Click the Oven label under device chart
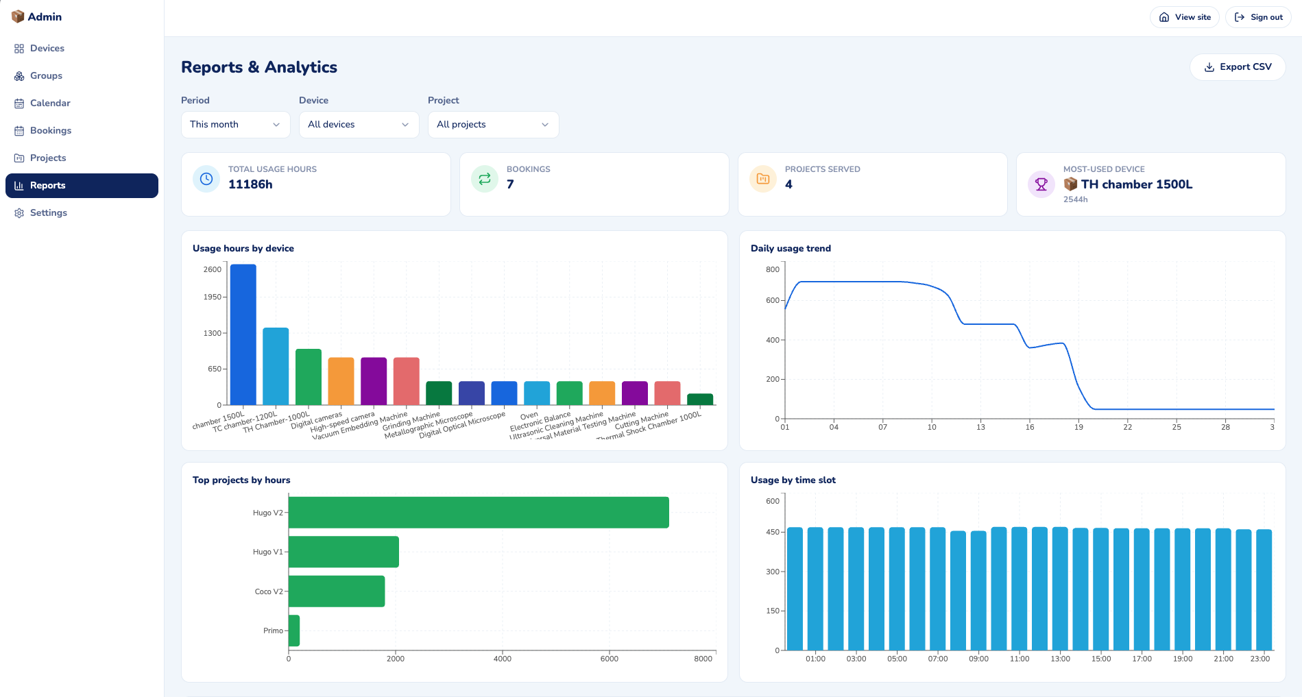The height and width of the screenshot is (697, 1302). pos(529,415)
